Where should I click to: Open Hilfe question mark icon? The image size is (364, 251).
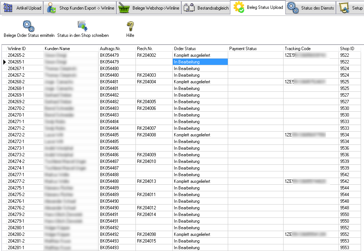[x=130, y=26]
